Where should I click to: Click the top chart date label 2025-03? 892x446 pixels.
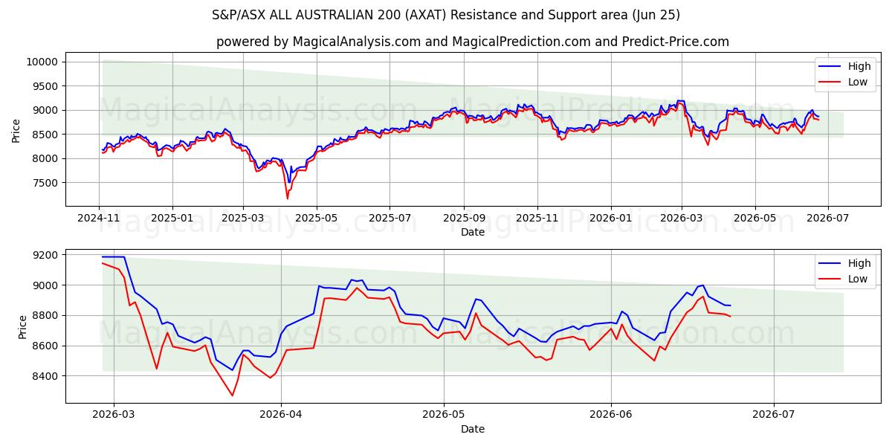point(243,219)
